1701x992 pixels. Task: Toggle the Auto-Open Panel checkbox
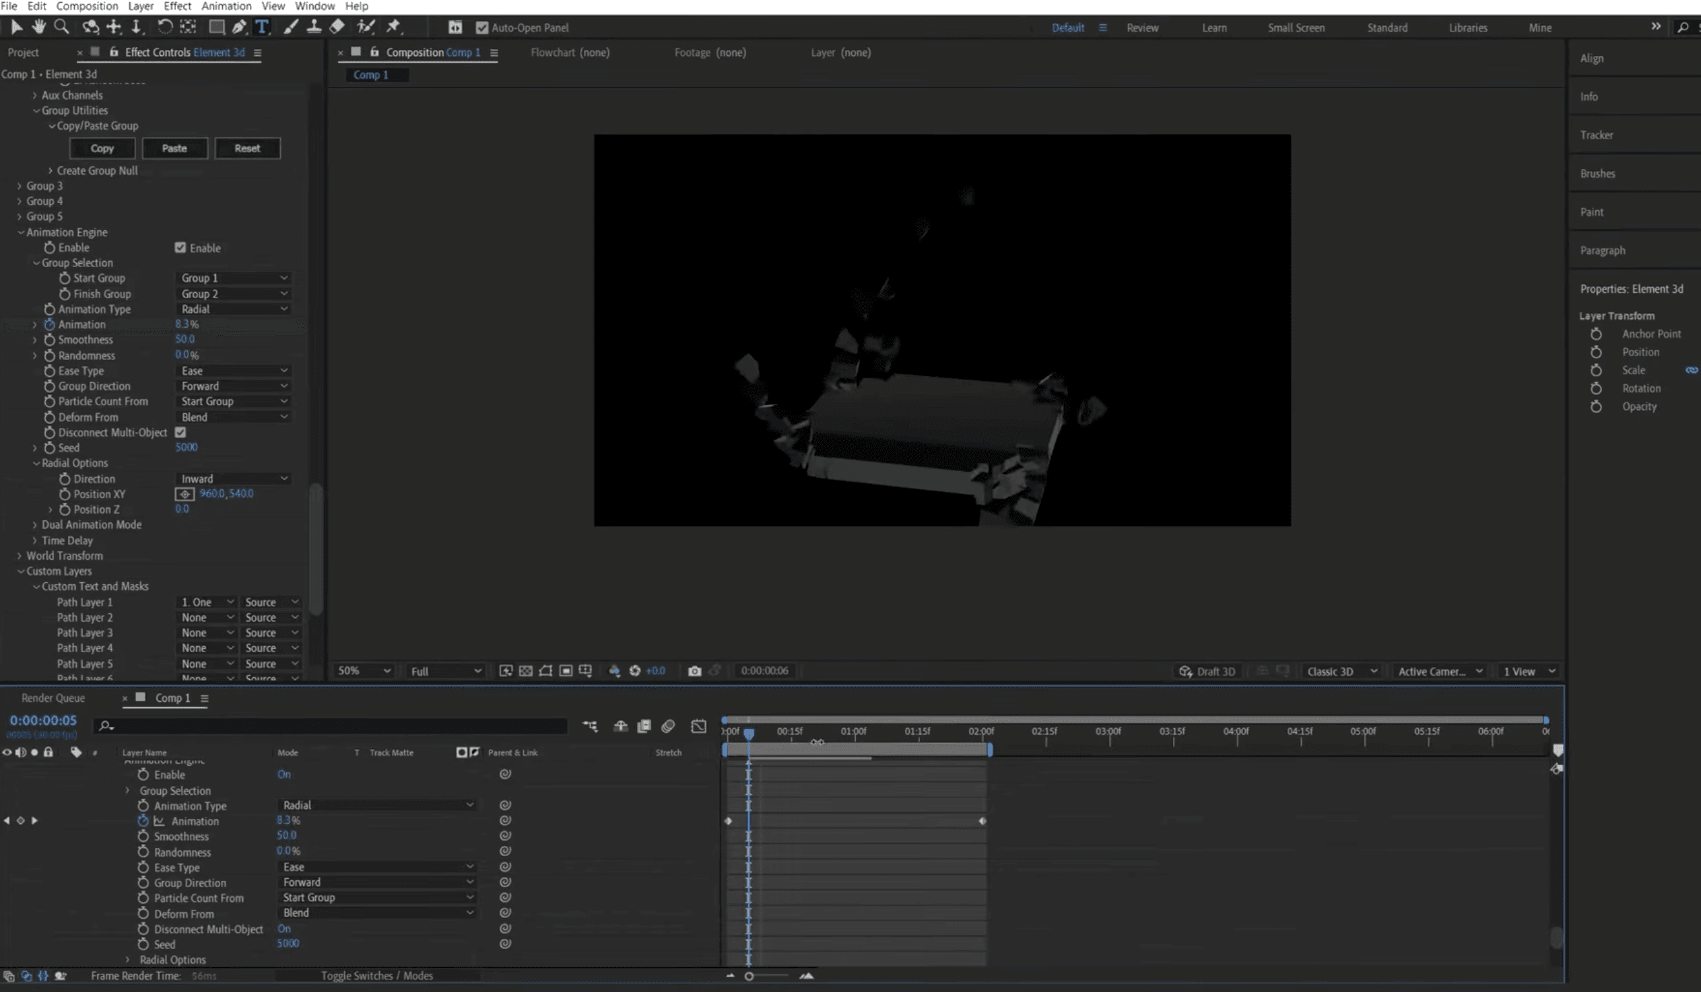coord(482,28)
